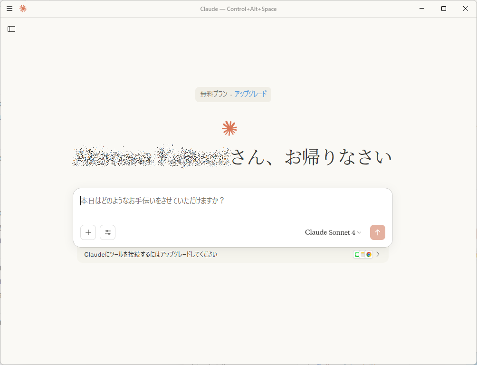Open the Claude Sonnet 4 model selector
This screenshot has width=477, height=365.
click(333, 232)
